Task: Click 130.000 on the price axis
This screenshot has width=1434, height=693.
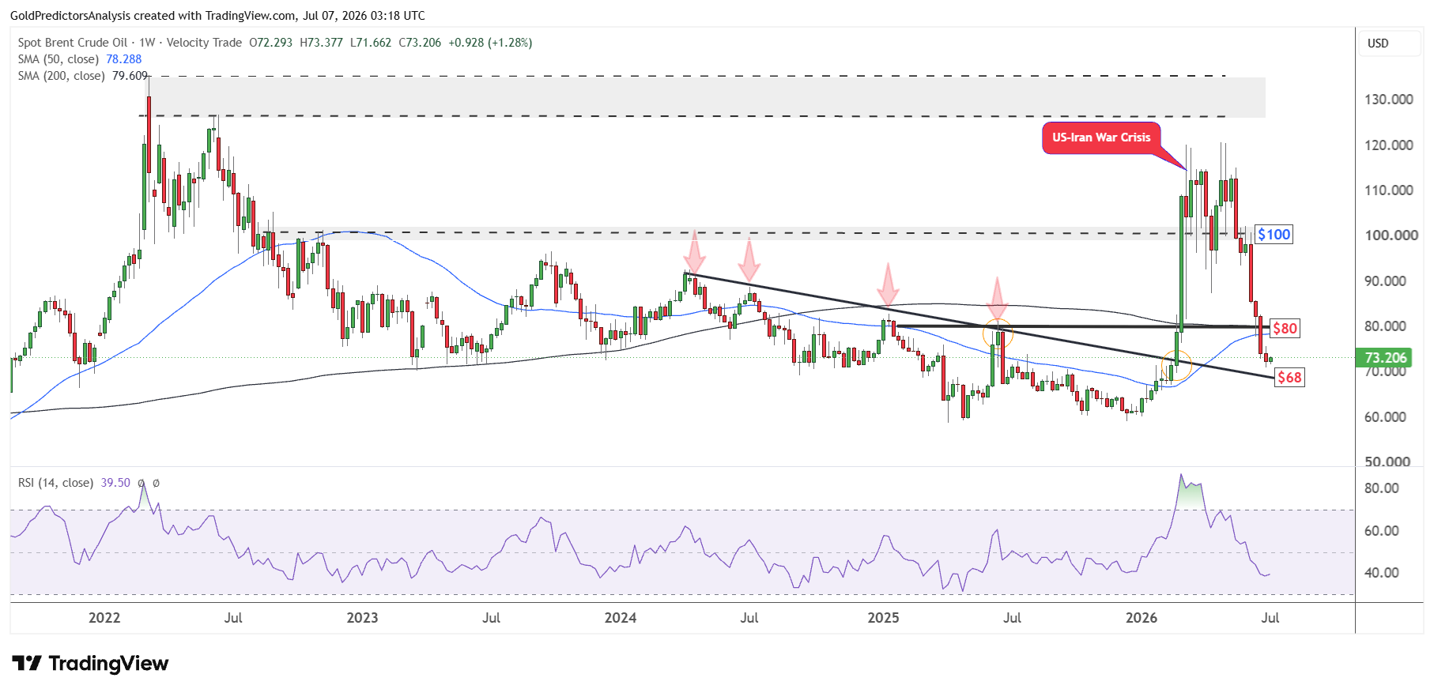Action: (1388, 100)
